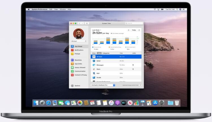The height and width of the screenshot is (122, 212).
Task: Open the App Usage section in sidebar
Action: (79, 46)
